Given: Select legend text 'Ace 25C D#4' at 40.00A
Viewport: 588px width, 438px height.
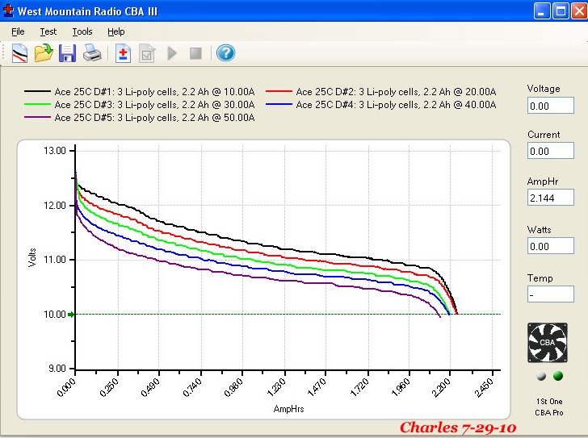Looking at the screenshot, I should [396, 104].
